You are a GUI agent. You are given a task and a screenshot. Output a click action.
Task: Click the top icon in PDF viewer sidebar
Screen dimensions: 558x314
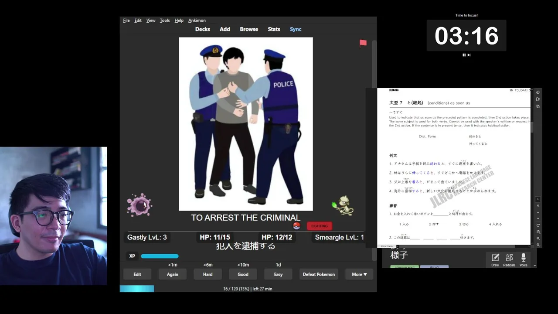[538, 92]
